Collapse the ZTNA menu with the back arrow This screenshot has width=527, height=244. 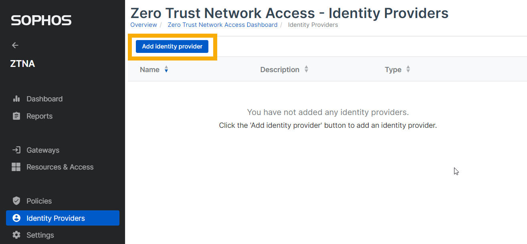tap(15, 45)
